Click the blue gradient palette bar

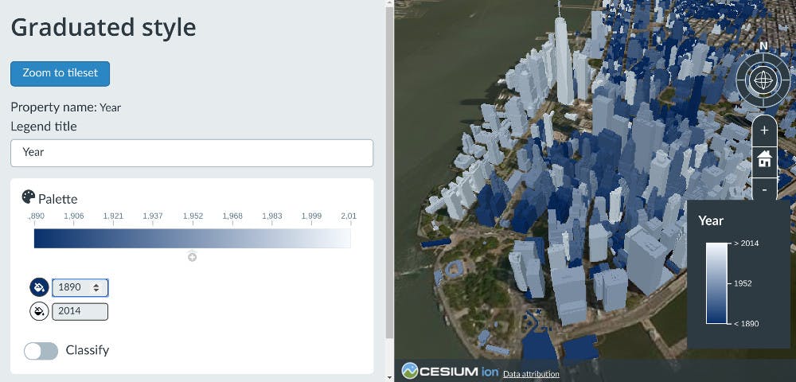tap(192, 239)
